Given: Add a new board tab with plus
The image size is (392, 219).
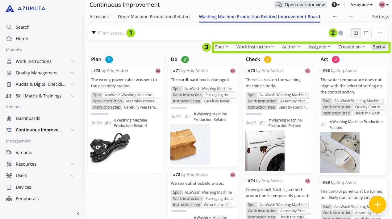Looking at the screenshot, I should (351, 17).
